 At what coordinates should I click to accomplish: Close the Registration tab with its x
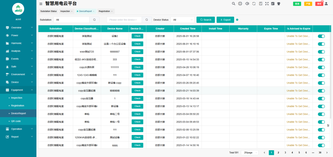coord(112,11)
